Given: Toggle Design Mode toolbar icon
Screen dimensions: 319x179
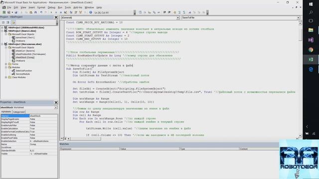Looking at the screenshot, I should click(x=65, y=12).
